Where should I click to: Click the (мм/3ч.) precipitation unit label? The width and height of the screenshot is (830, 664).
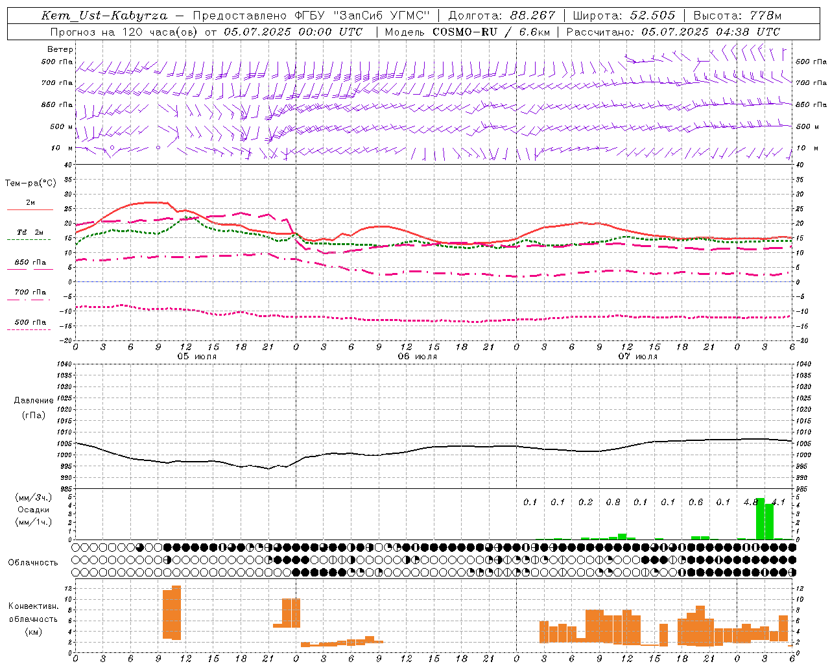34,497
